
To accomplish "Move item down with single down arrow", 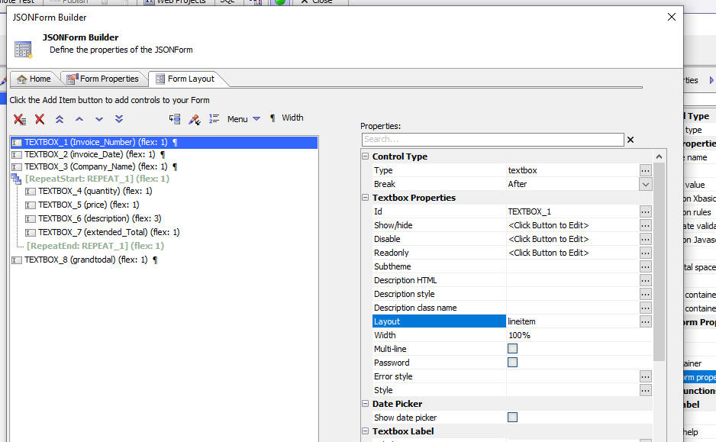I will click(x=99, y=119).
